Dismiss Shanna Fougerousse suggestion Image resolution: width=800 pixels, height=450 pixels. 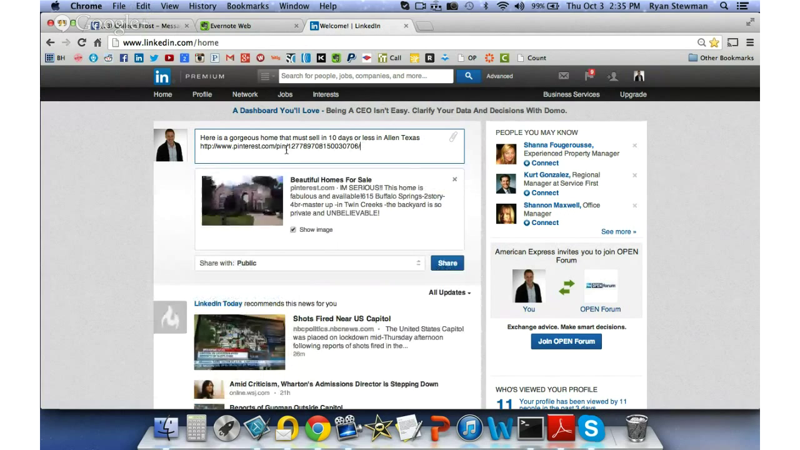(634, 146)
